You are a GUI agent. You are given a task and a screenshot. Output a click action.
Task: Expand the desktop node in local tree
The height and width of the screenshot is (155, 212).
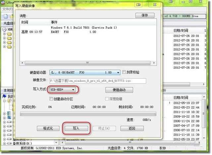click(x=4, y=118)
